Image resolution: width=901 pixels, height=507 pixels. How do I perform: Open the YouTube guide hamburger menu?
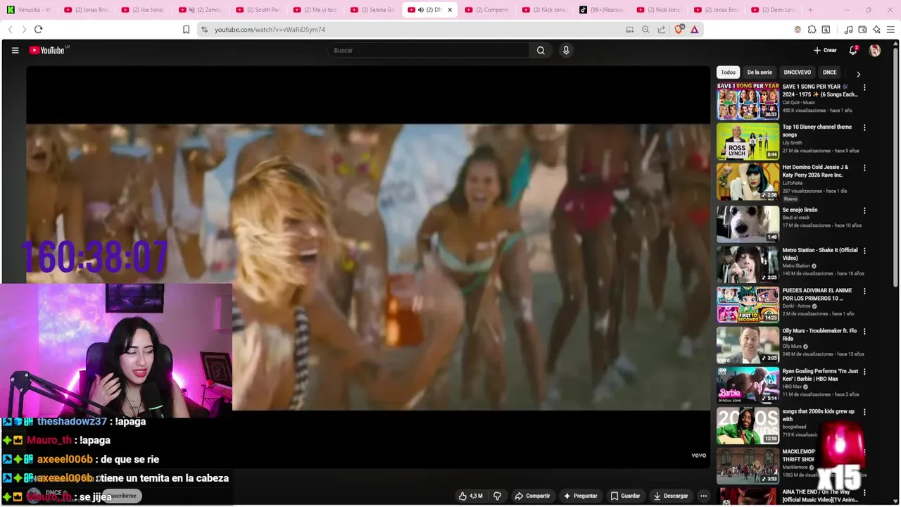click(x=15, y=50)
